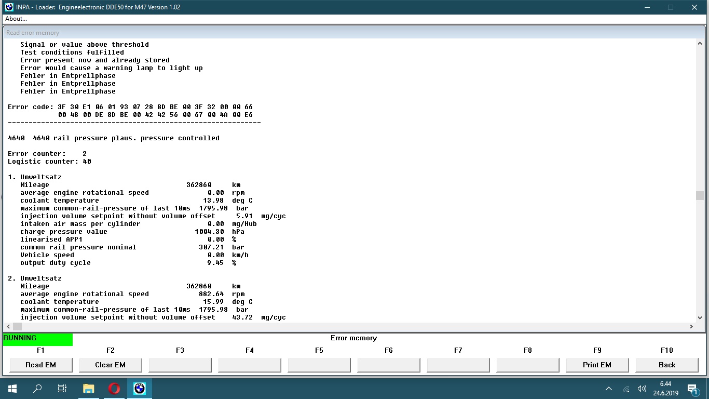Screen dimensions: 709x399
Task: Click the horizontal scrollbar right arrow
Action: tap(691, 326)
